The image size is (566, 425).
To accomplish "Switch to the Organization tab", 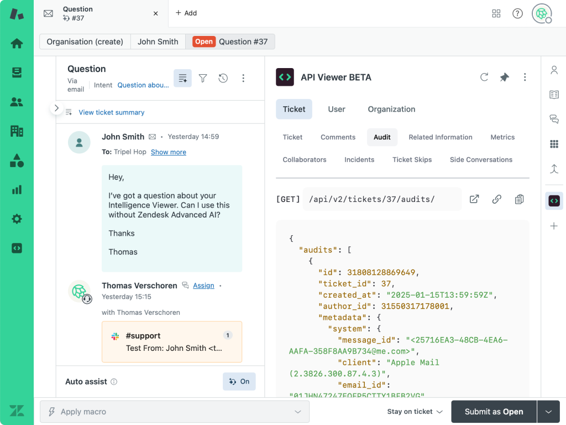I will pyautogui.click(x=391, y=109).
